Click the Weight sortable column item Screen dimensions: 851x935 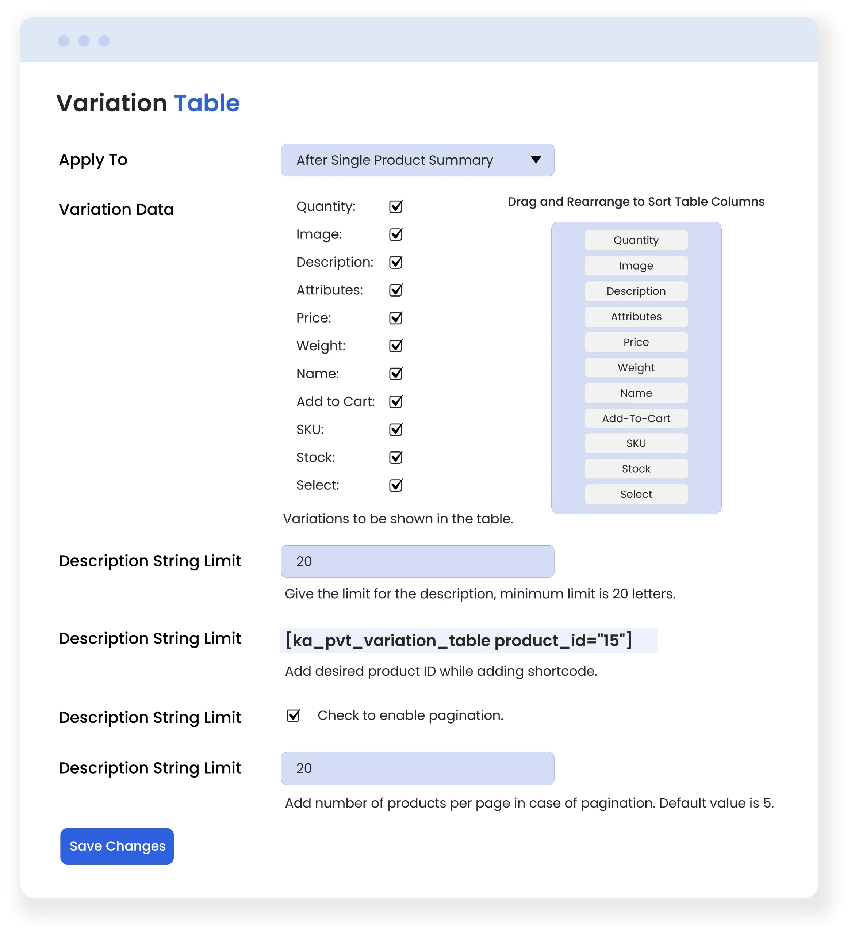[636, 368]
